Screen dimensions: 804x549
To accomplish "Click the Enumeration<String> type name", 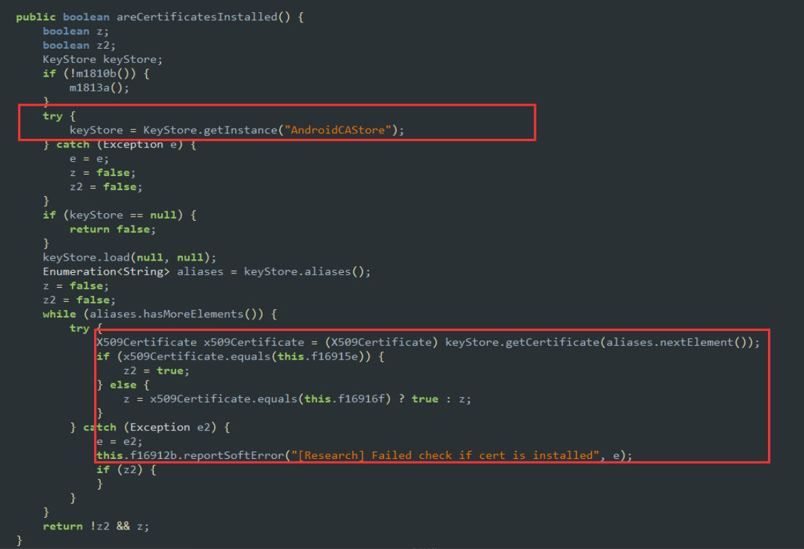I will pyautogui.click(x=106, y=271).
